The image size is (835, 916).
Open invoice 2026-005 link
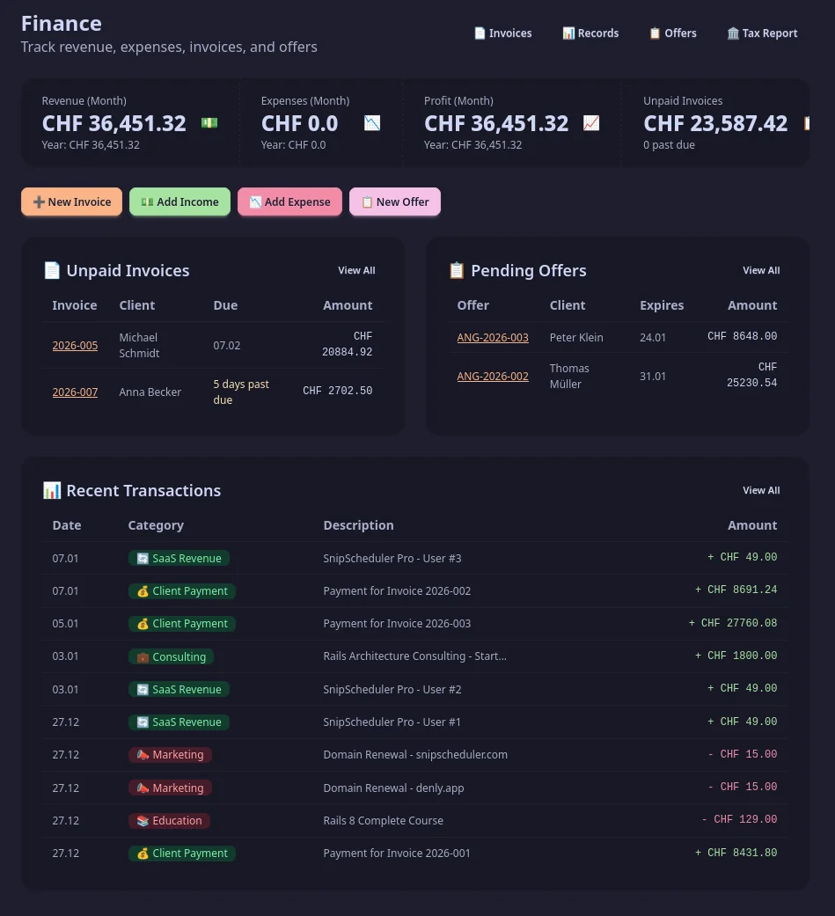(75, 345)
